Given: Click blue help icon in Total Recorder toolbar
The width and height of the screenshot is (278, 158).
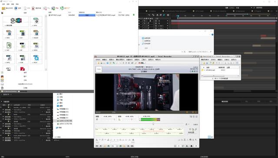Looking at the screenshot, I should point(107,63).
